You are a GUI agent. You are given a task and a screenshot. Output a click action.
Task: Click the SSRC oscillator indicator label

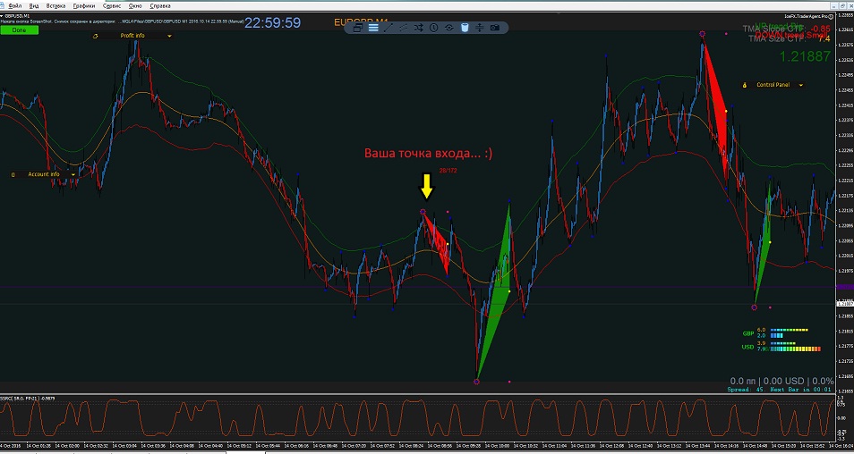[26, 399]
